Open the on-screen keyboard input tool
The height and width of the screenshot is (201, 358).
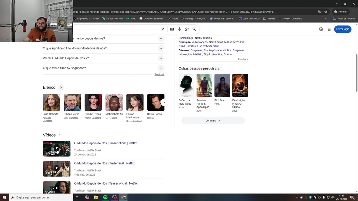(x=172, y=29)
